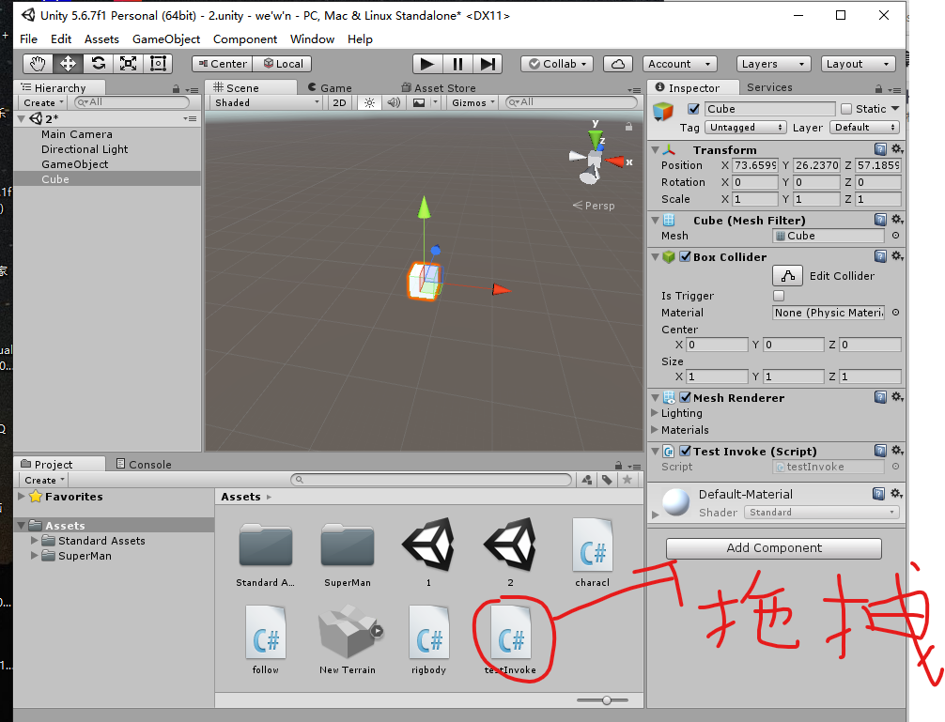Image resolution: width=945 pixels, height=722 pixels.
Task: Select the Rect transform tool
Action: click(158, 64)
